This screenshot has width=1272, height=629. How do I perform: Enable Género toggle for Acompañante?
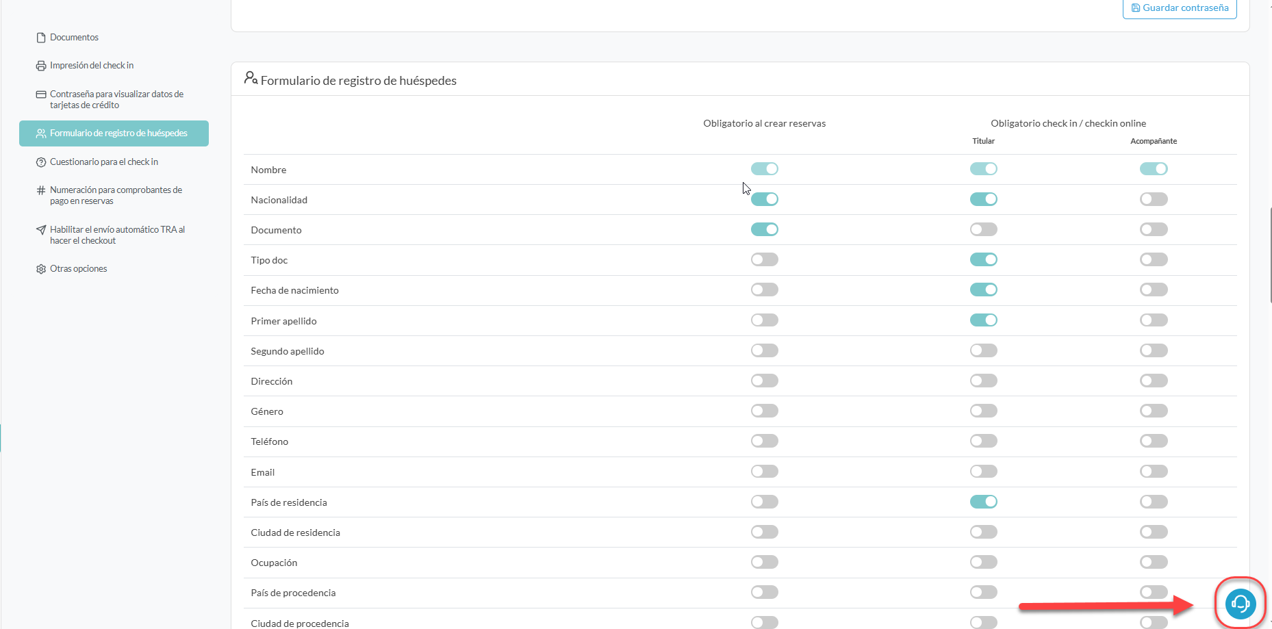[x=1153, y=411]
